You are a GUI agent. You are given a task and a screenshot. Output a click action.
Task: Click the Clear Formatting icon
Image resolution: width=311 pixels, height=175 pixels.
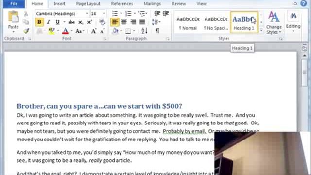[x=102, y=22]
